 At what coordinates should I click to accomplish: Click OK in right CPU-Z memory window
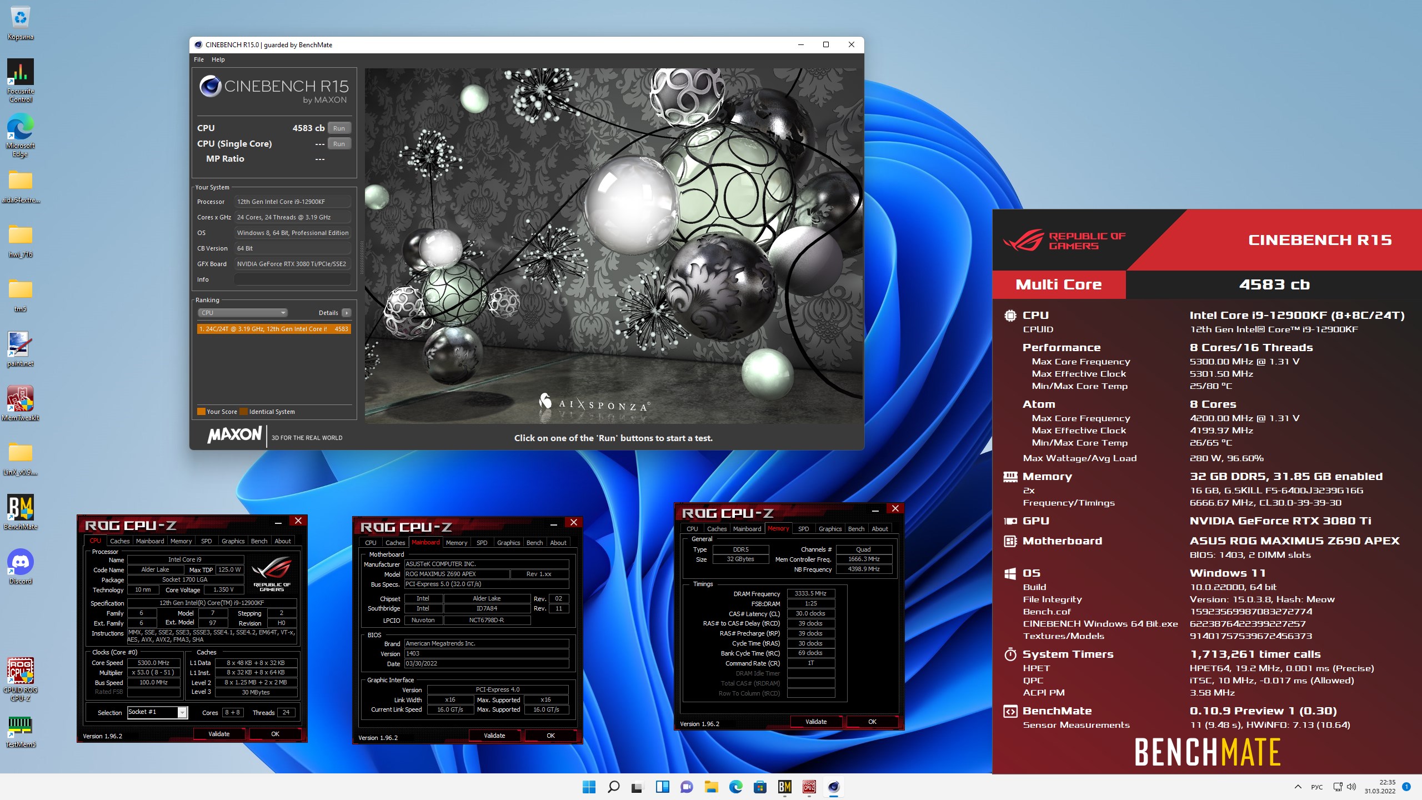coord(872,722)
